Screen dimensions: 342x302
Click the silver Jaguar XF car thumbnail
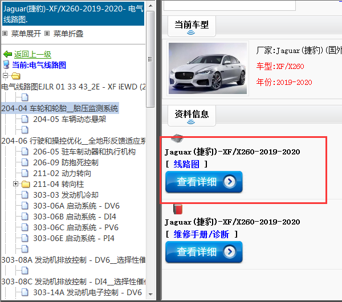[x=207, y=68]
